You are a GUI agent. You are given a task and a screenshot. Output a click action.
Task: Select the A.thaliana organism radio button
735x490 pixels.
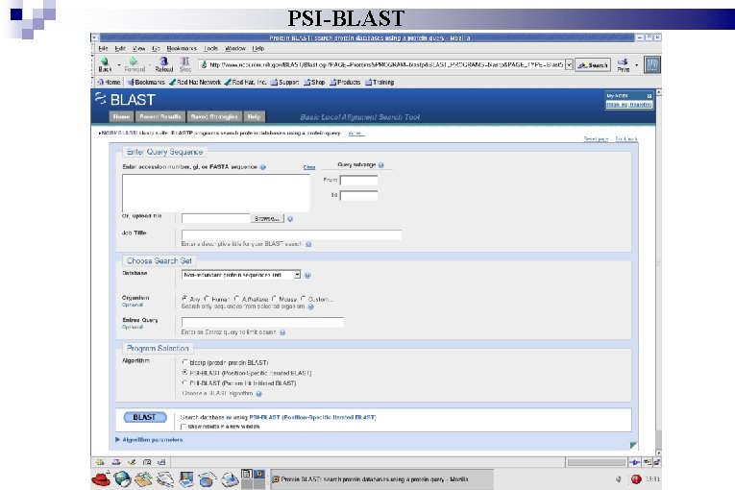click(236, 298)
